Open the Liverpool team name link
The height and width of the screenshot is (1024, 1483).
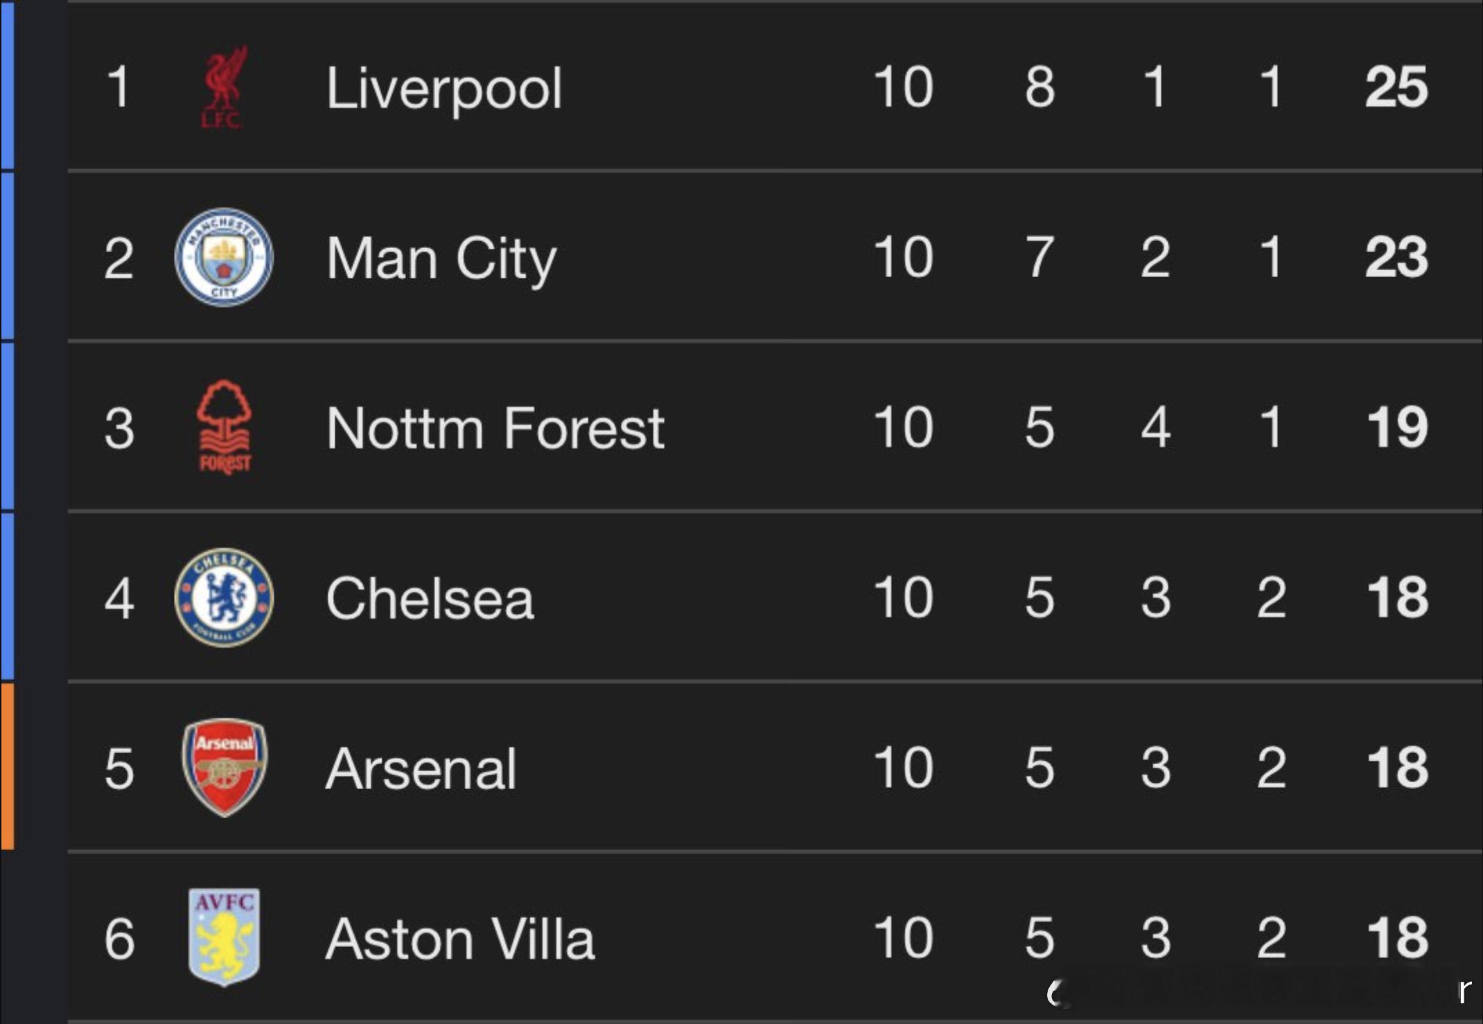pos(444,89)
